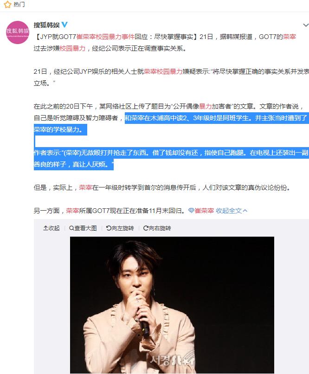Click the red 校园暴力 keyword link
The height and width of the screenshot is (374, 309).
(72, 48)
